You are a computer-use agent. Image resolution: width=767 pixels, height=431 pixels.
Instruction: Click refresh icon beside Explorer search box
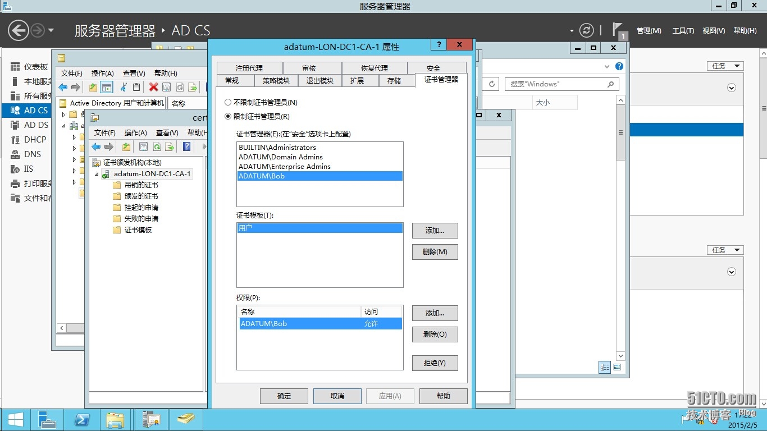tap(492, 84)
